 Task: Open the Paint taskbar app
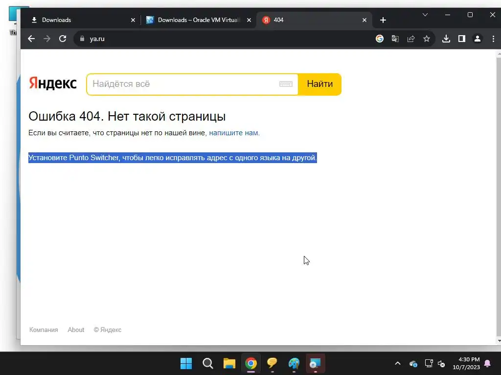pyautogui.click(x=294, y=363)
